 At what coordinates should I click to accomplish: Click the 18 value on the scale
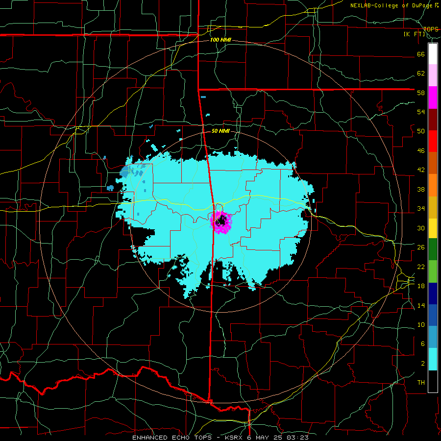[421, 286]
